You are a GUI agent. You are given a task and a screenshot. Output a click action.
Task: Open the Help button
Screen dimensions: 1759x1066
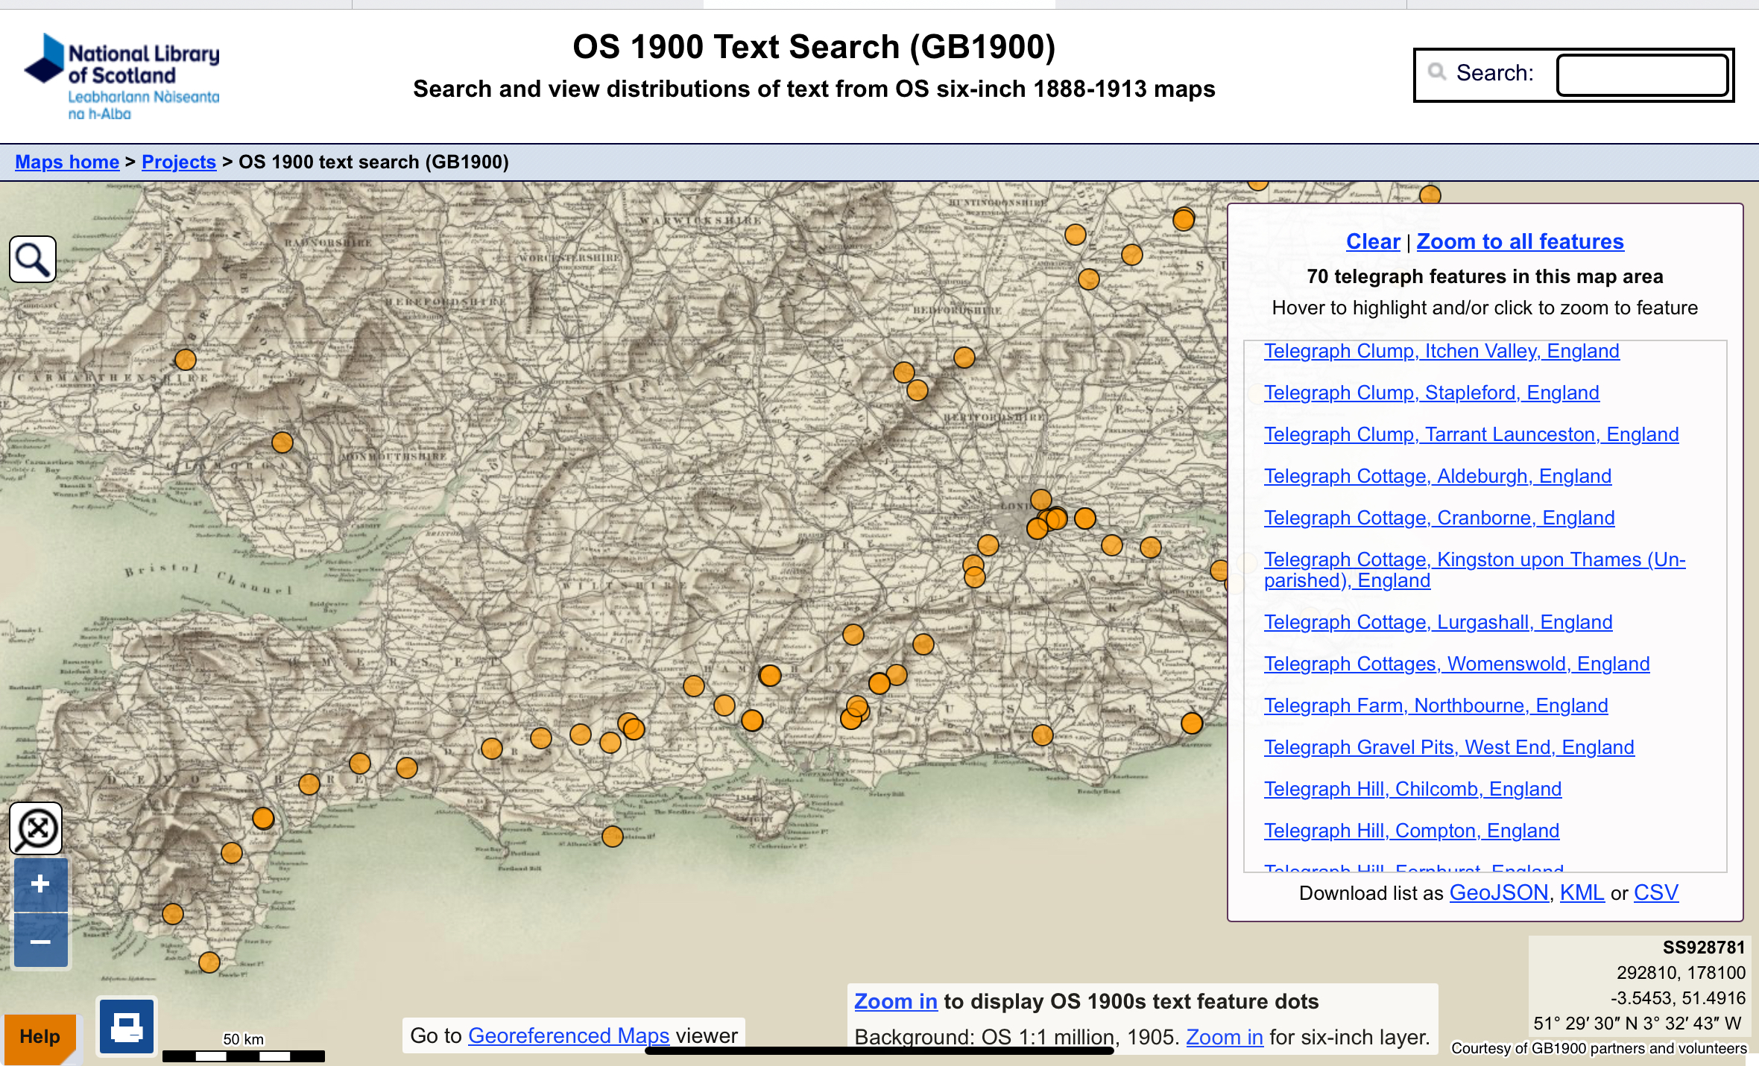[40, 1037]
